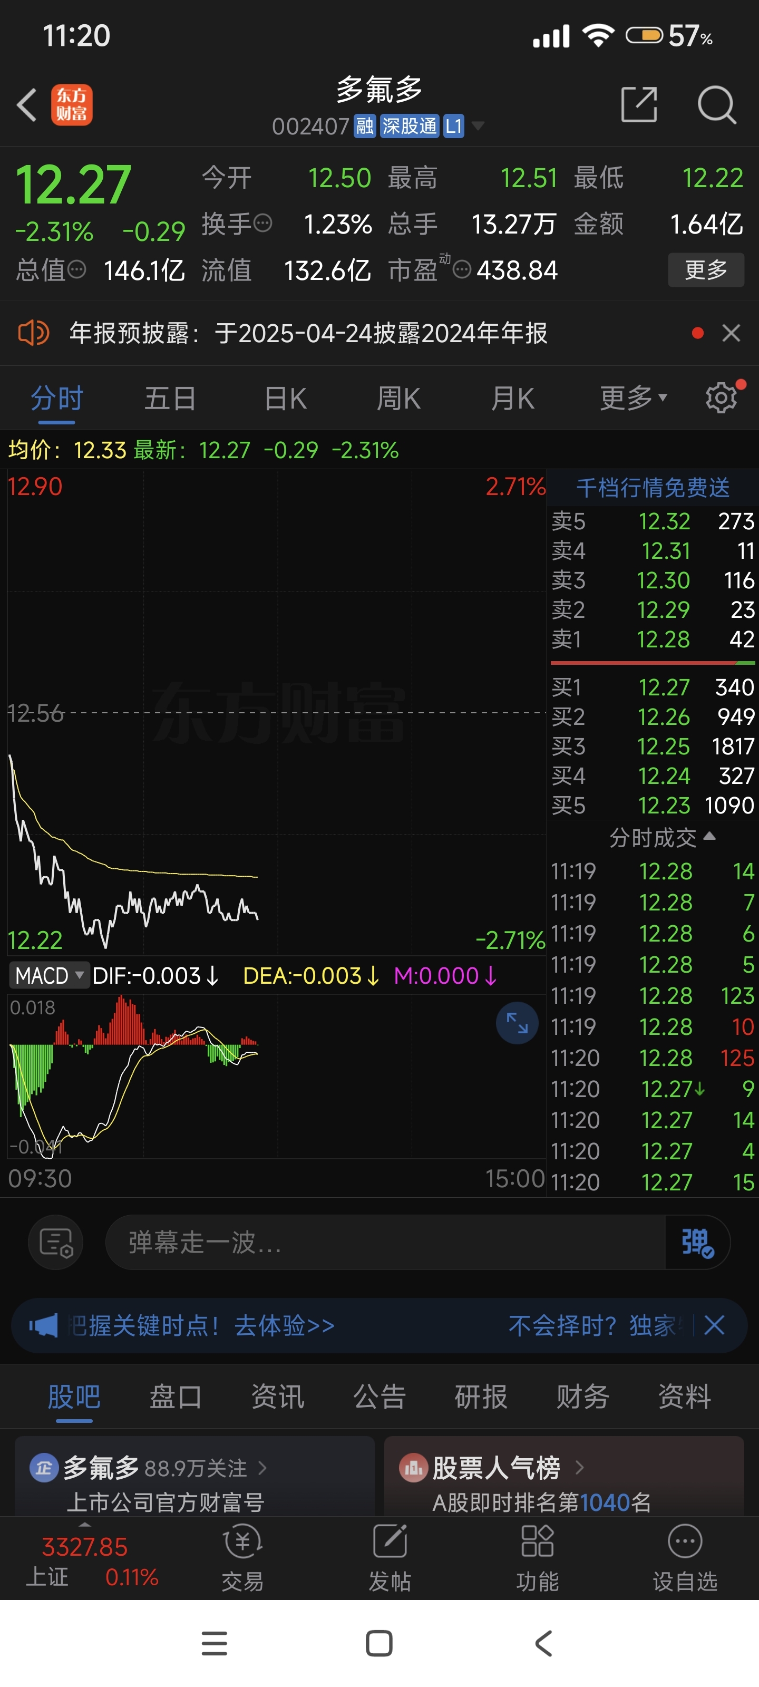
Task: Expand the 更多 chart period dropdown
Action: tap(633, 398)
